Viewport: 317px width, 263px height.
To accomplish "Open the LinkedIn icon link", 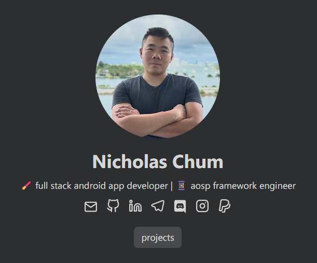I will pyautogui.click(x=135, y=205).
